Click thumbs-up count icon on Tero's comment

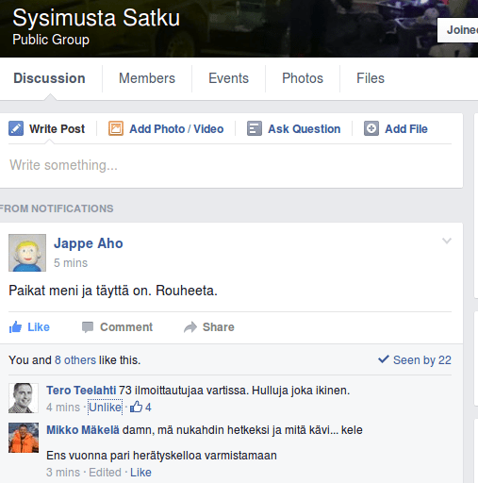tap(136, 407)
